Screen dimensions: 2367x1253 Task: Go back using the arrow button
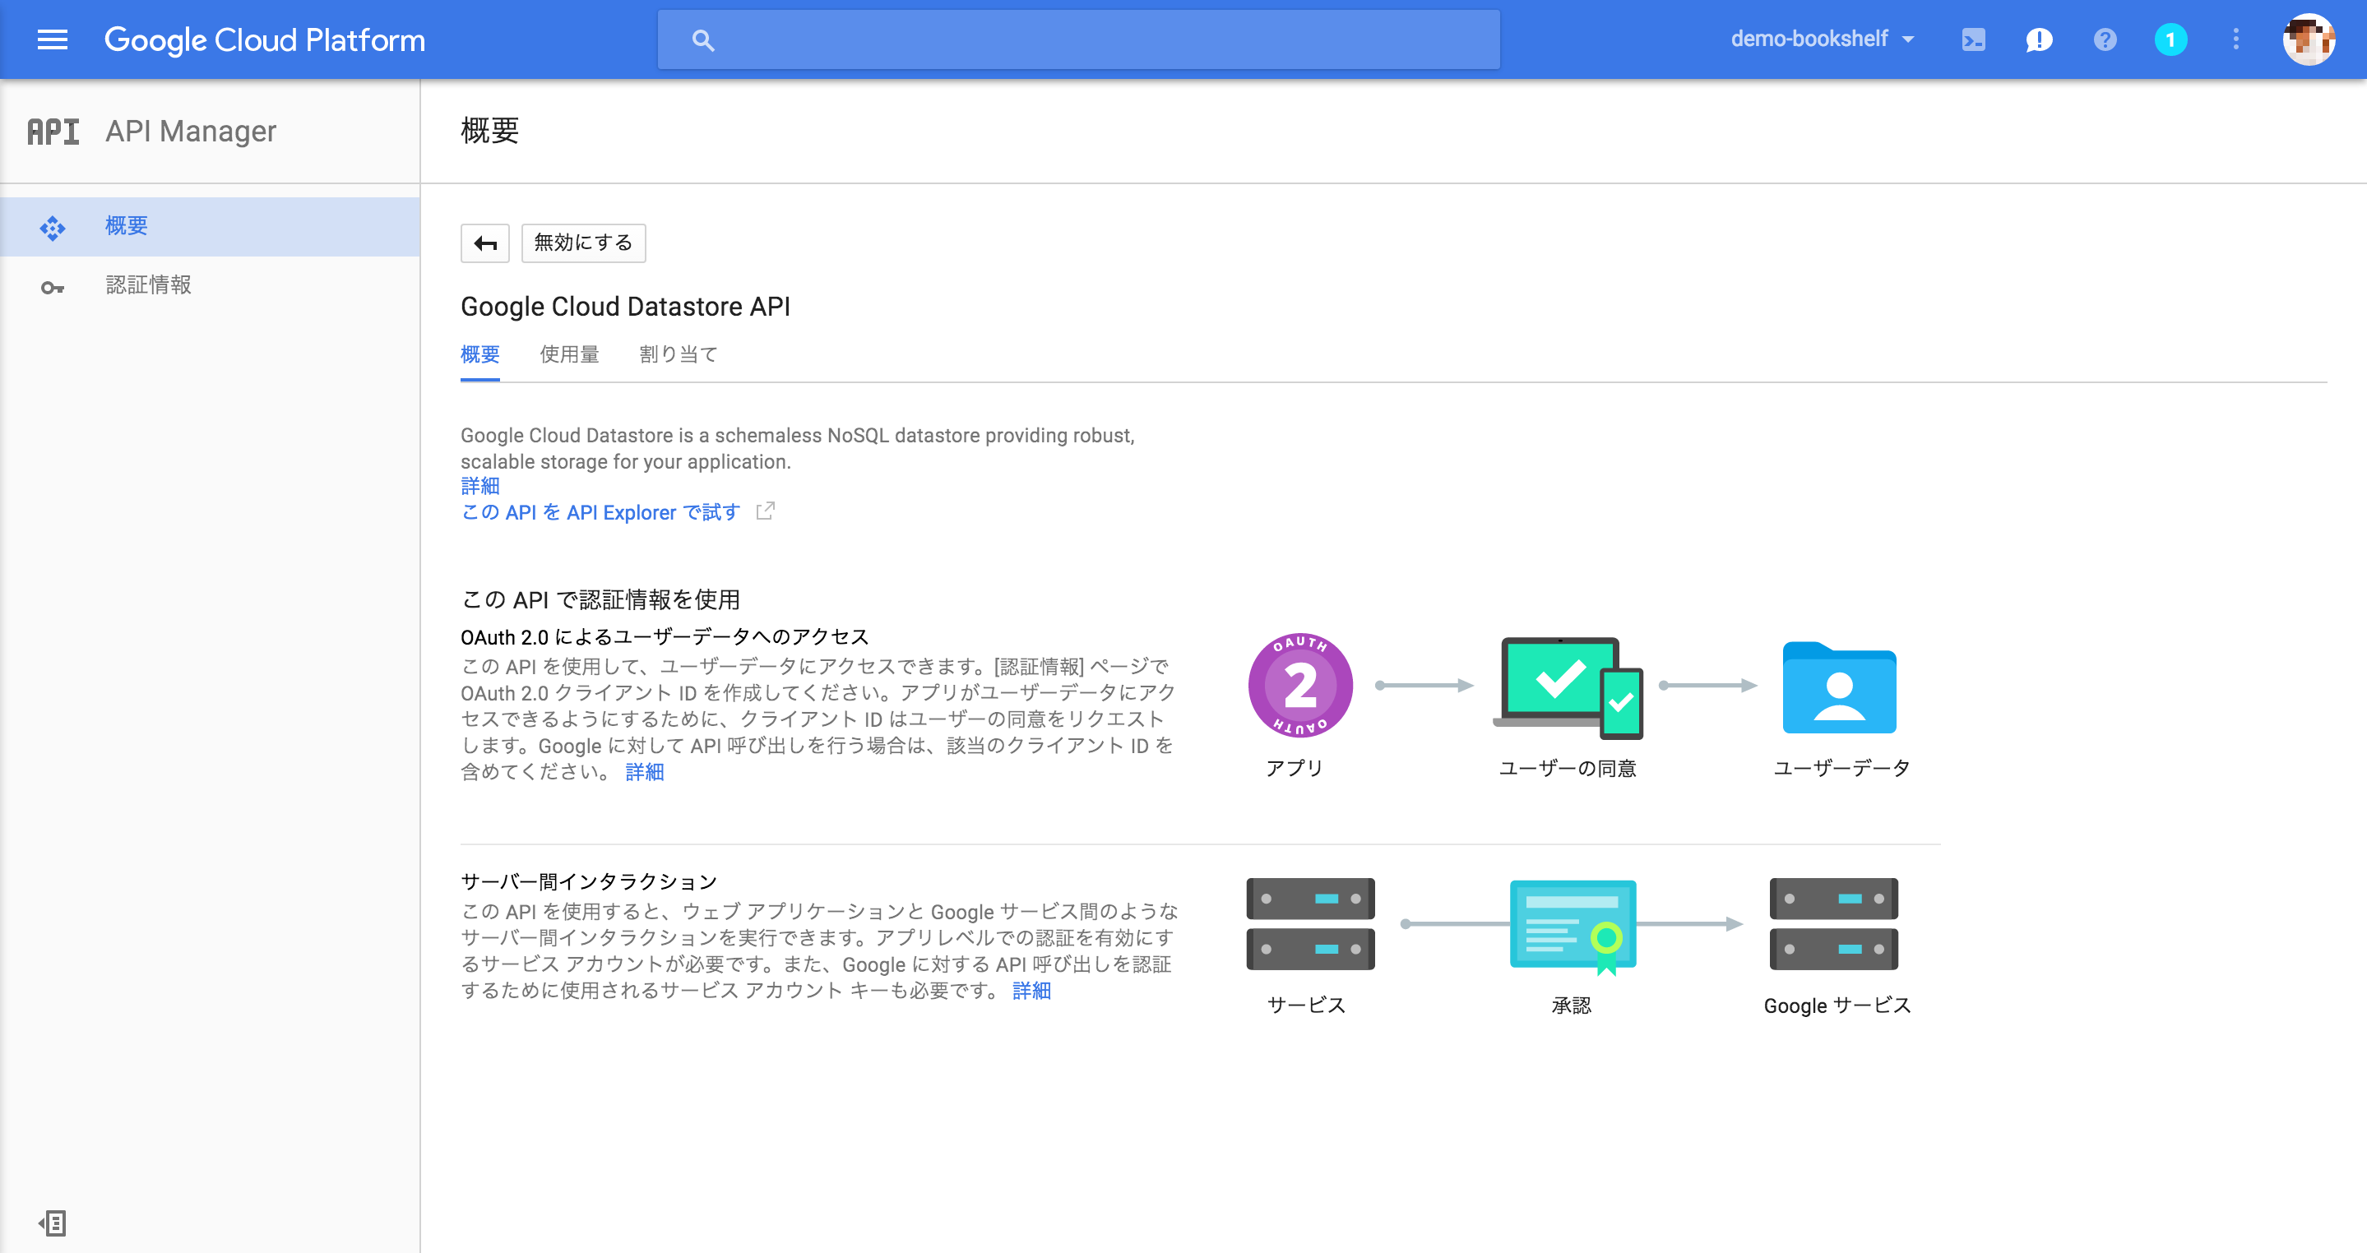[485, 243]
